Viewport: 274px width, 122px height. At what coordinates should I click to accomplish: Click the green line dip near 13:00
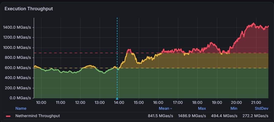tap(104, 73)
